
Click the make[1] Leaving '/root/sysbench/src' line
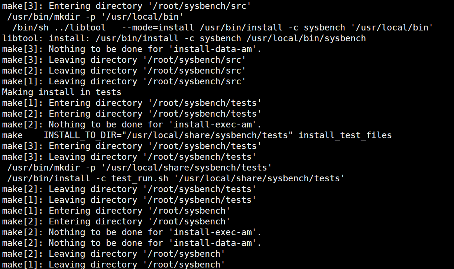(x=124, y=81)
